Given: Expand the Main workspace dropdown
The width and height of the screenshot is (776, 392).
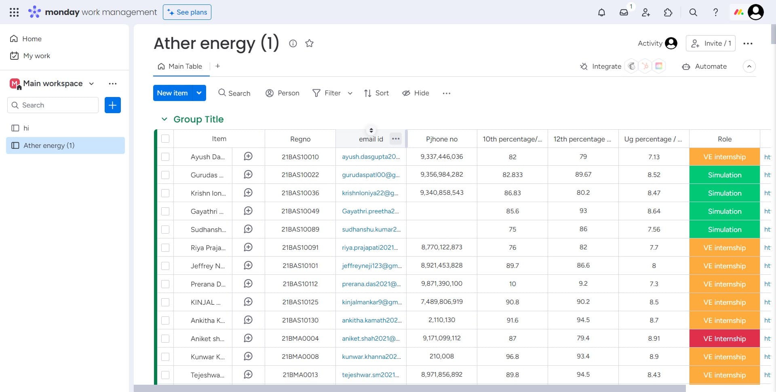Looking at the screenshot, I should coord(91,84).
